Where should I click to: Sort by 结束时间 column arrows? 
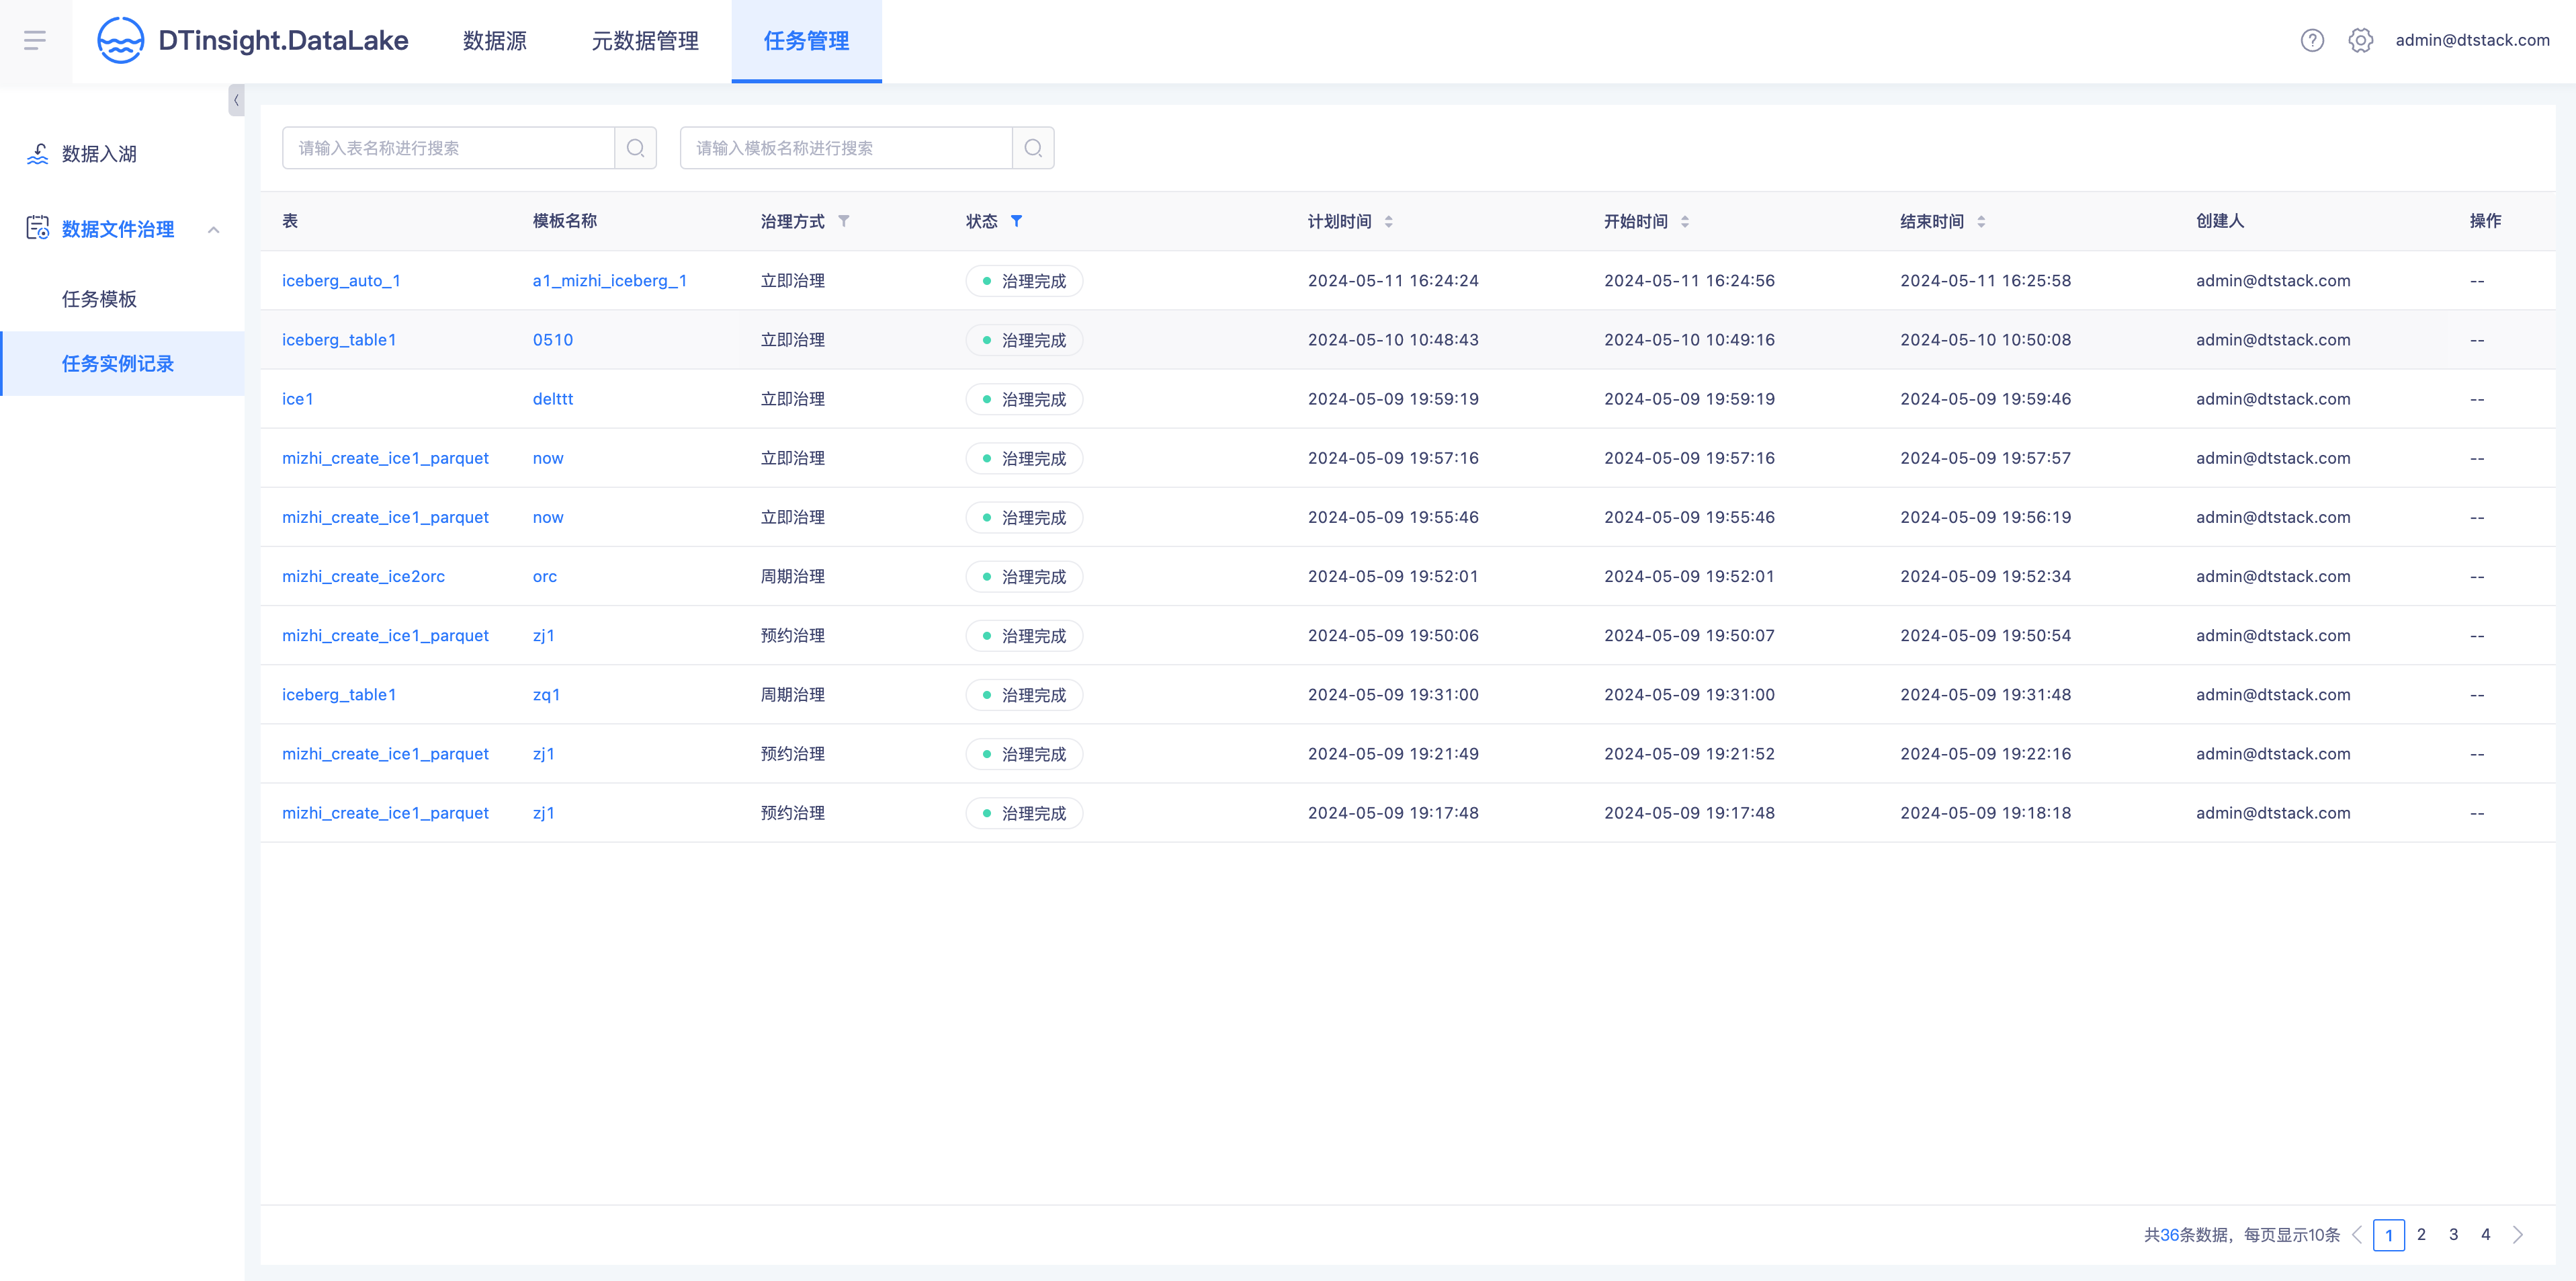pos(1981,221)
